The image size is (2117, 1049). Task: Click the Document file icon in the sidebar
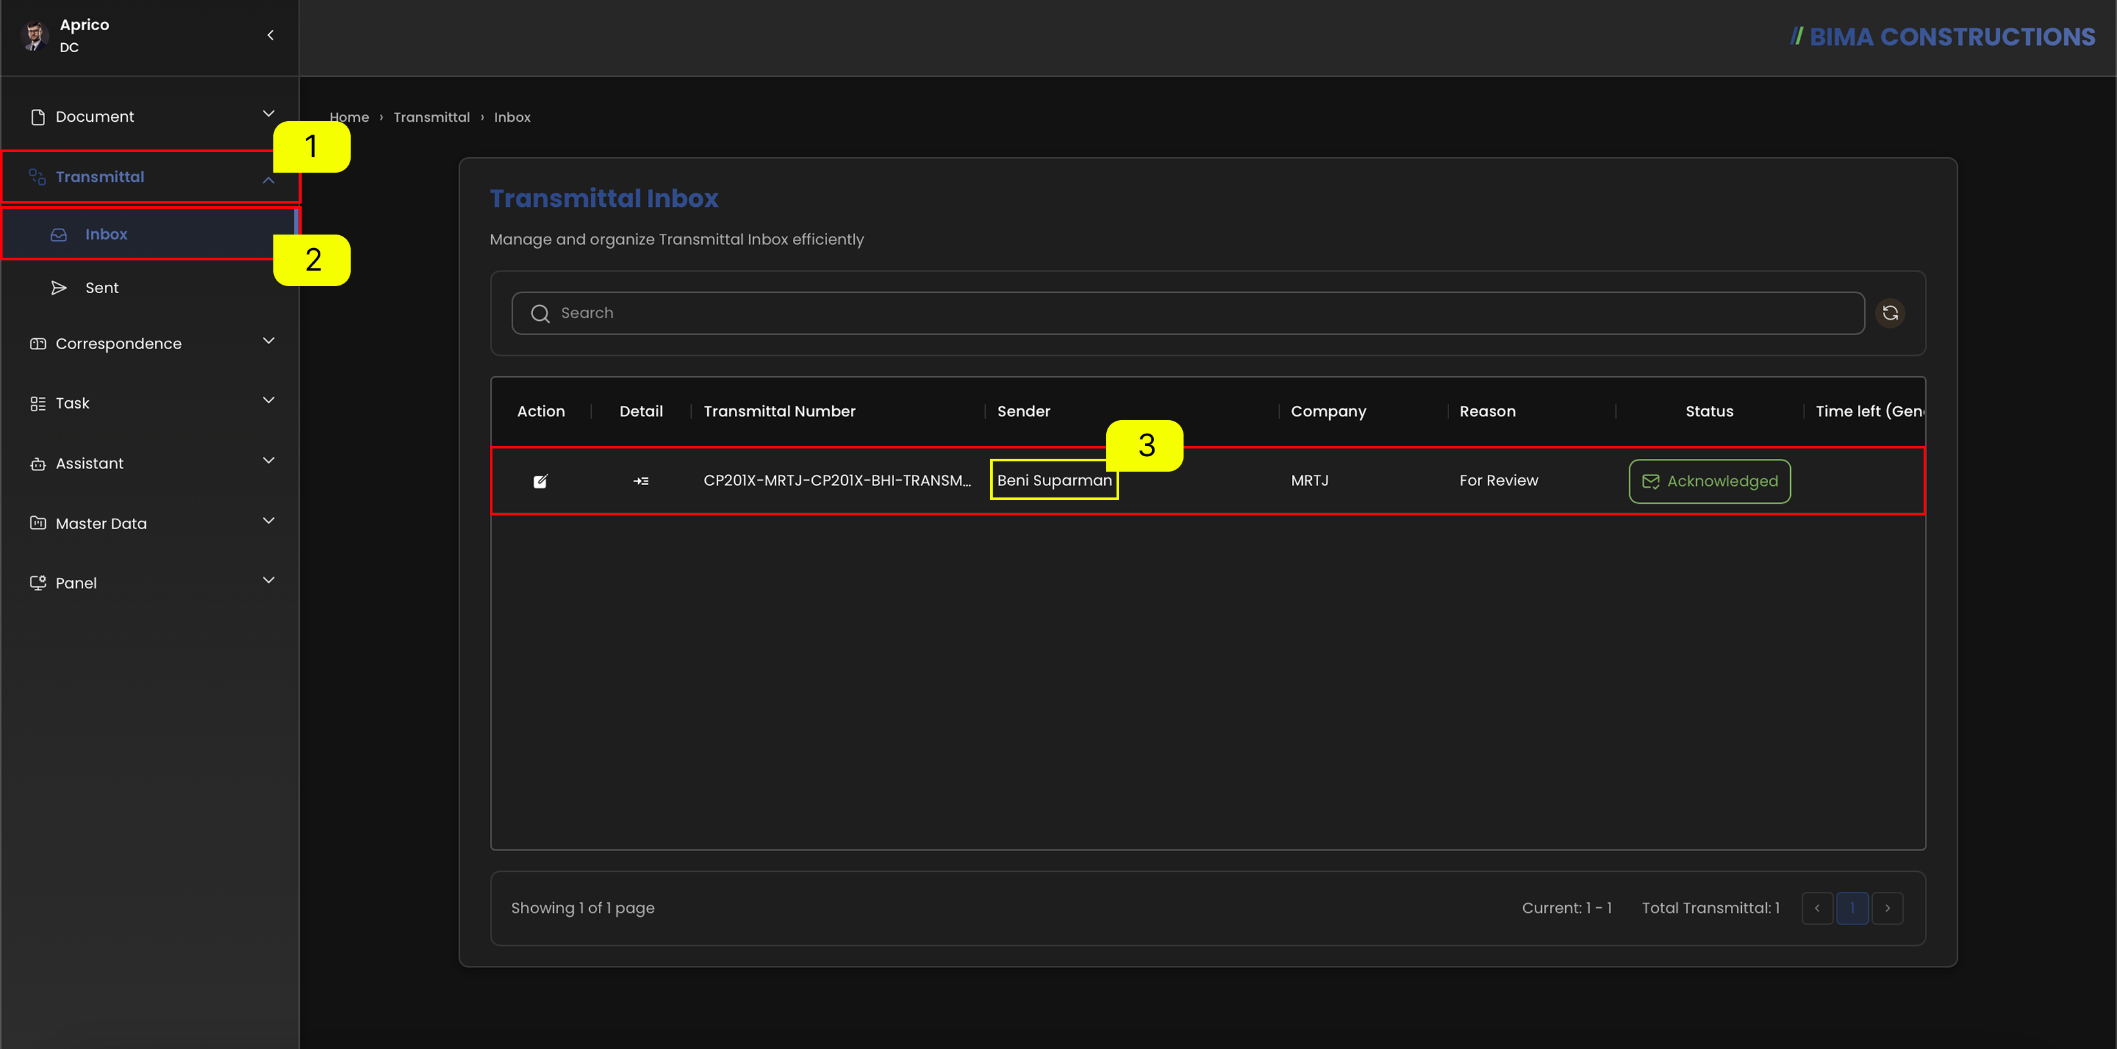[38, 117]
